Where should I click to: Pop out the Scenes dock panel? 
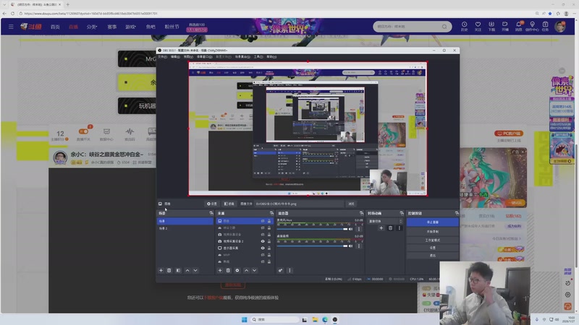211,213
